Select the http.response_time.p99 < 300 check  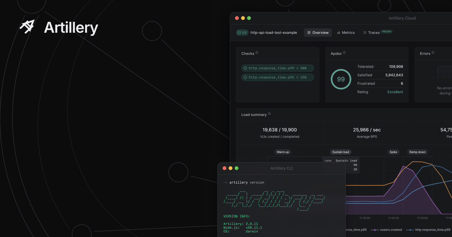tap(278, 68)
